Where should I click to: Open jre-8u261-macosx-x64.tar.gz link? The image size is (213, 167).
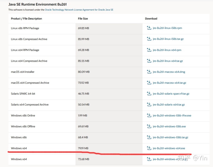(x=170, y=83)
